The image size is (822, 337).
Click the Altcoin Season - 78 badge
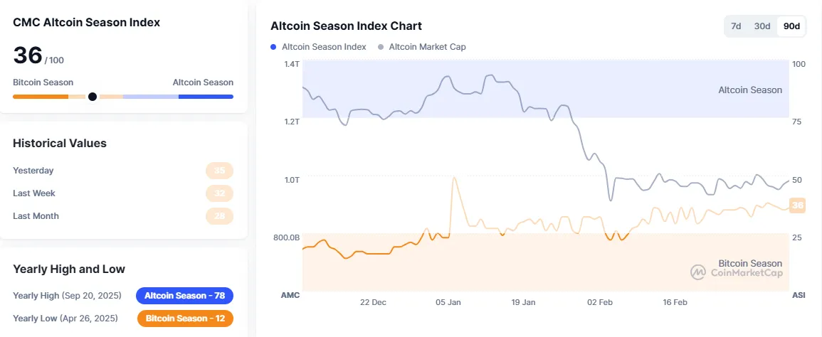pos(184,296)
